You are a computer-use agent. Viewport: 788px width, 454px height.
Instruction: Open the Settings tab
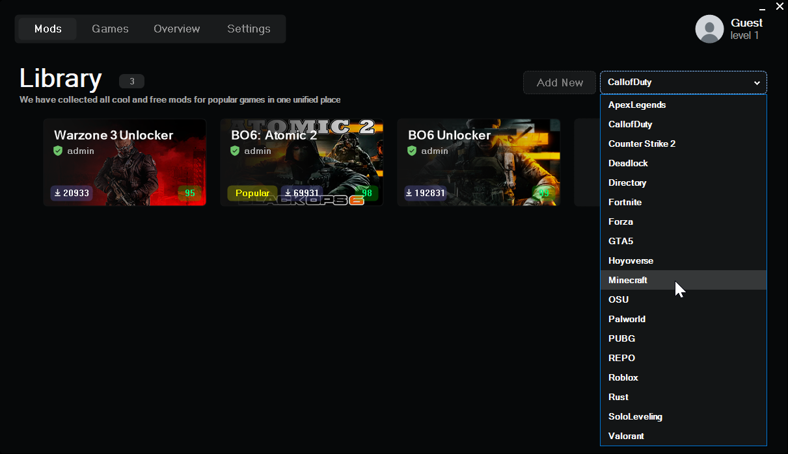pyautogui.click(x=249, y=29)
